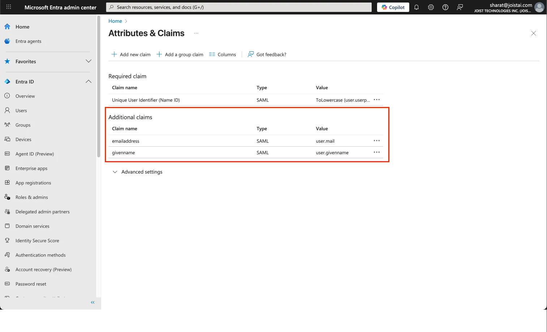This screenshot has width=547, height=332.
Task: Open options ellipsis for emailaddress row
Action: pos(377,141)
